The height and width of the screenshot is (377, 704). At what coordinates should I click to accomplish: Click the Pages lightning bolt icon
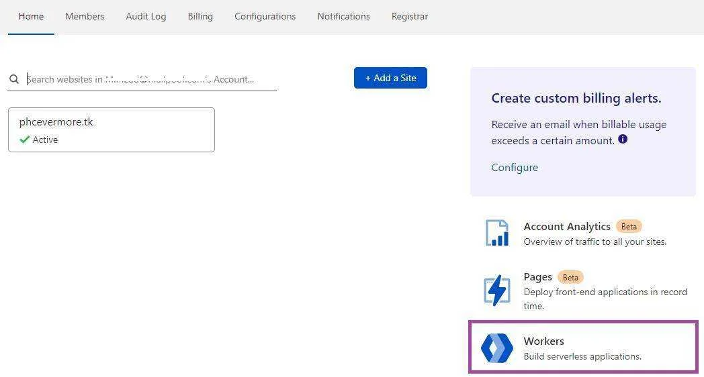coord(497,290)
